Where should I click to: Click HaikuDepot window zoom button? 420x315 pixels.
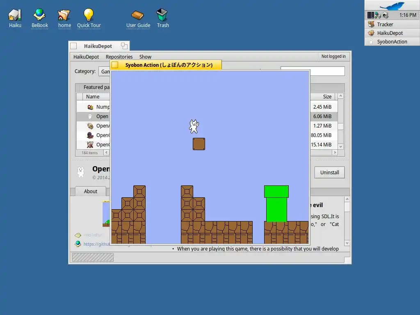(x=124, y=46)
